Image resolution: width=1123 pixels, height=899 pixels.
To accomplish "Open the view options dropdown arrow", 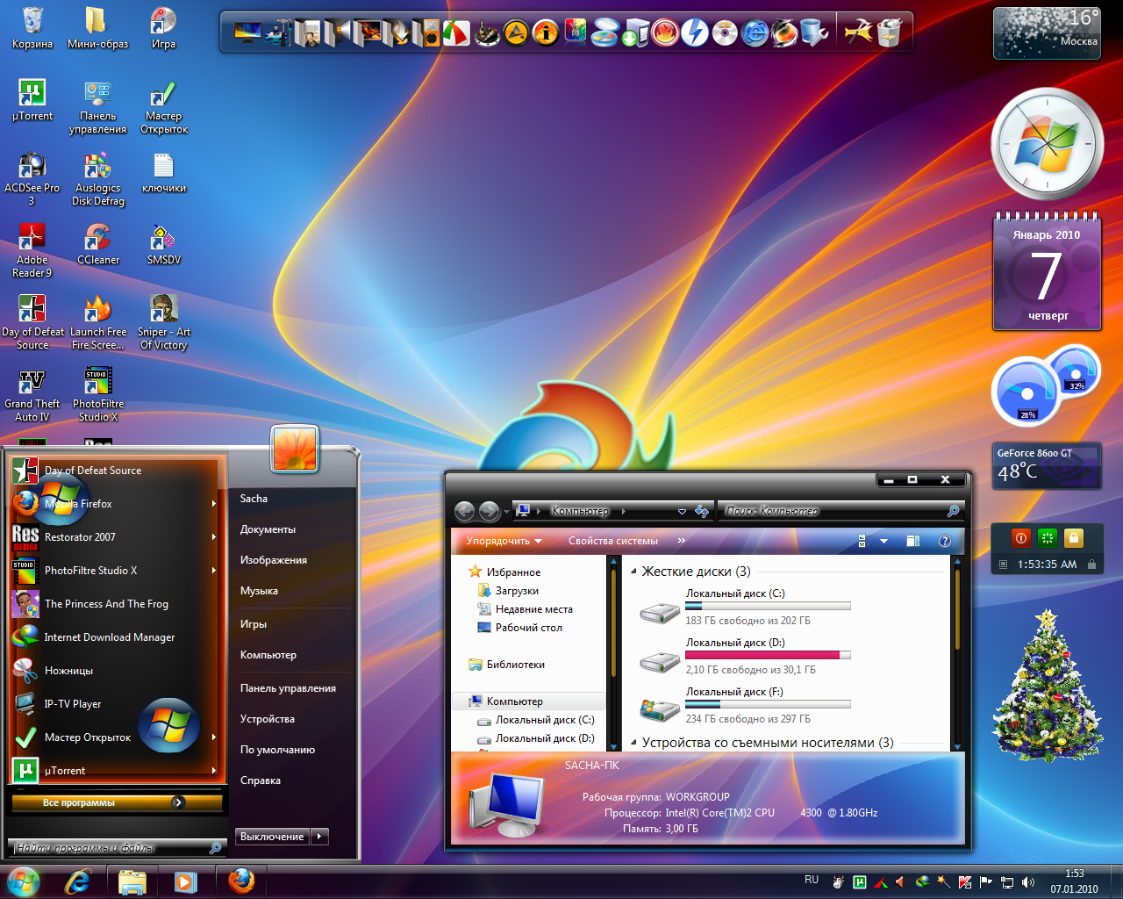I will point(883,541).
